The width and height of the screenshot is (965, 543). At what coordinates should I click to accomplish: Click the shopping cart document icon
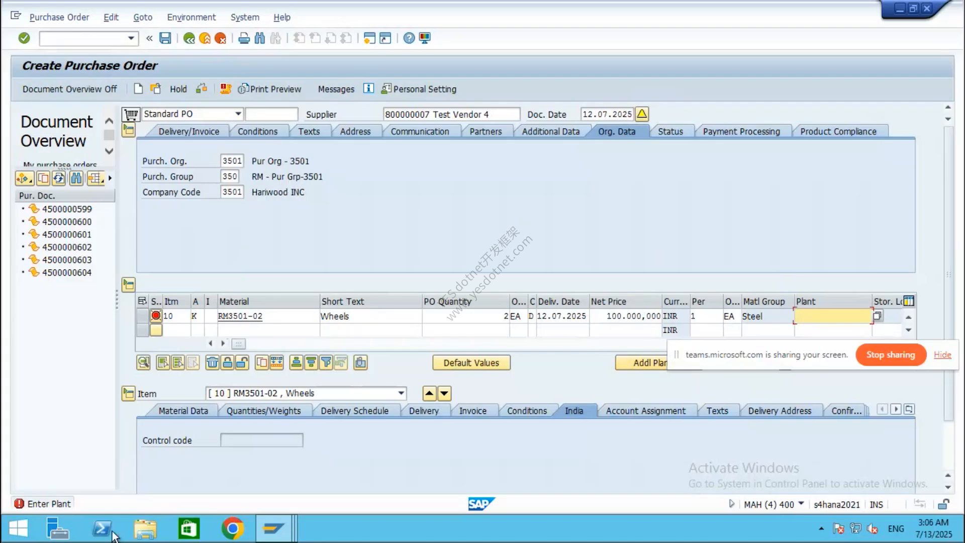[x=131, y=114]
